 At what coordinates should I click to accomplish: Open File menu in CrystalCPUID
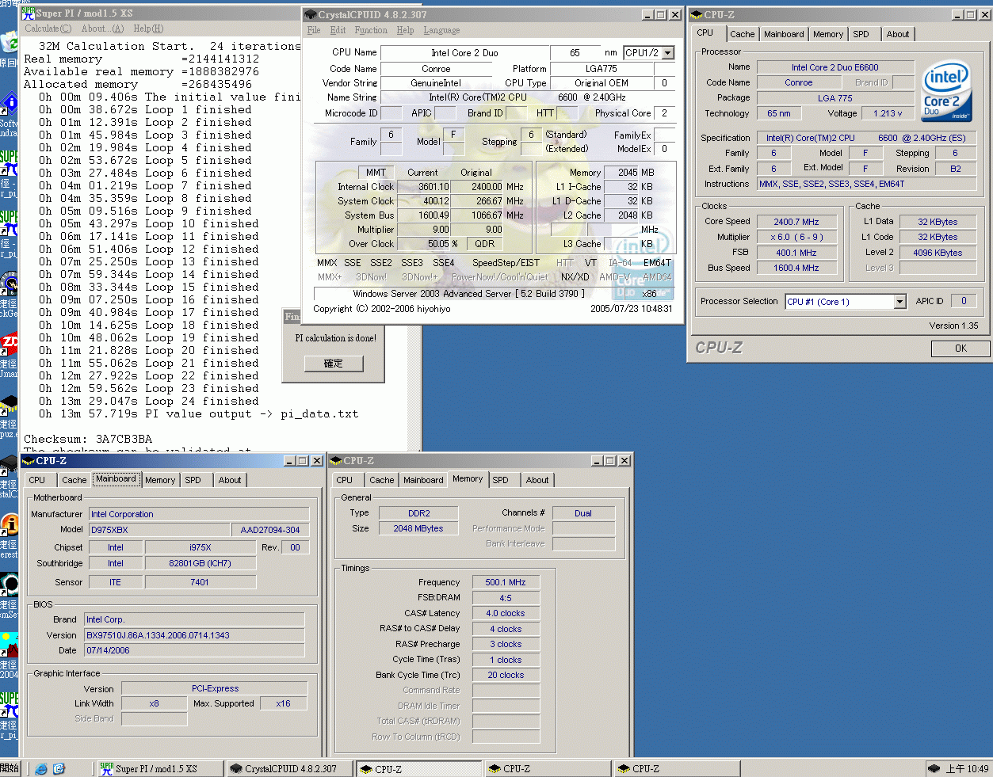pyautogui.click(x=314, y=30)
